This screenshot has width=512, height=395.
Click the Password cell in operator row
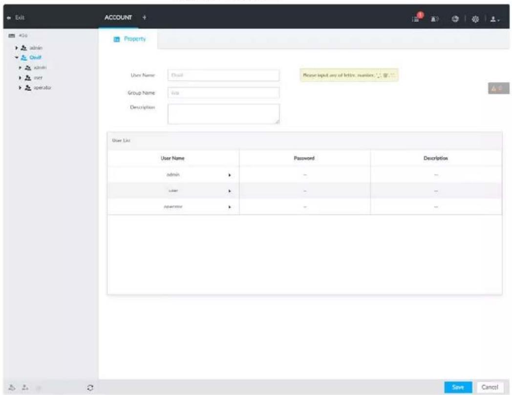pyautogui.click(x=305, y=207)
